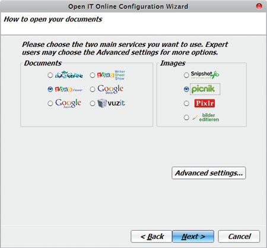Select the Pixlr radio button
Viewport: 267px width, 248px height.
coord(186,103)
